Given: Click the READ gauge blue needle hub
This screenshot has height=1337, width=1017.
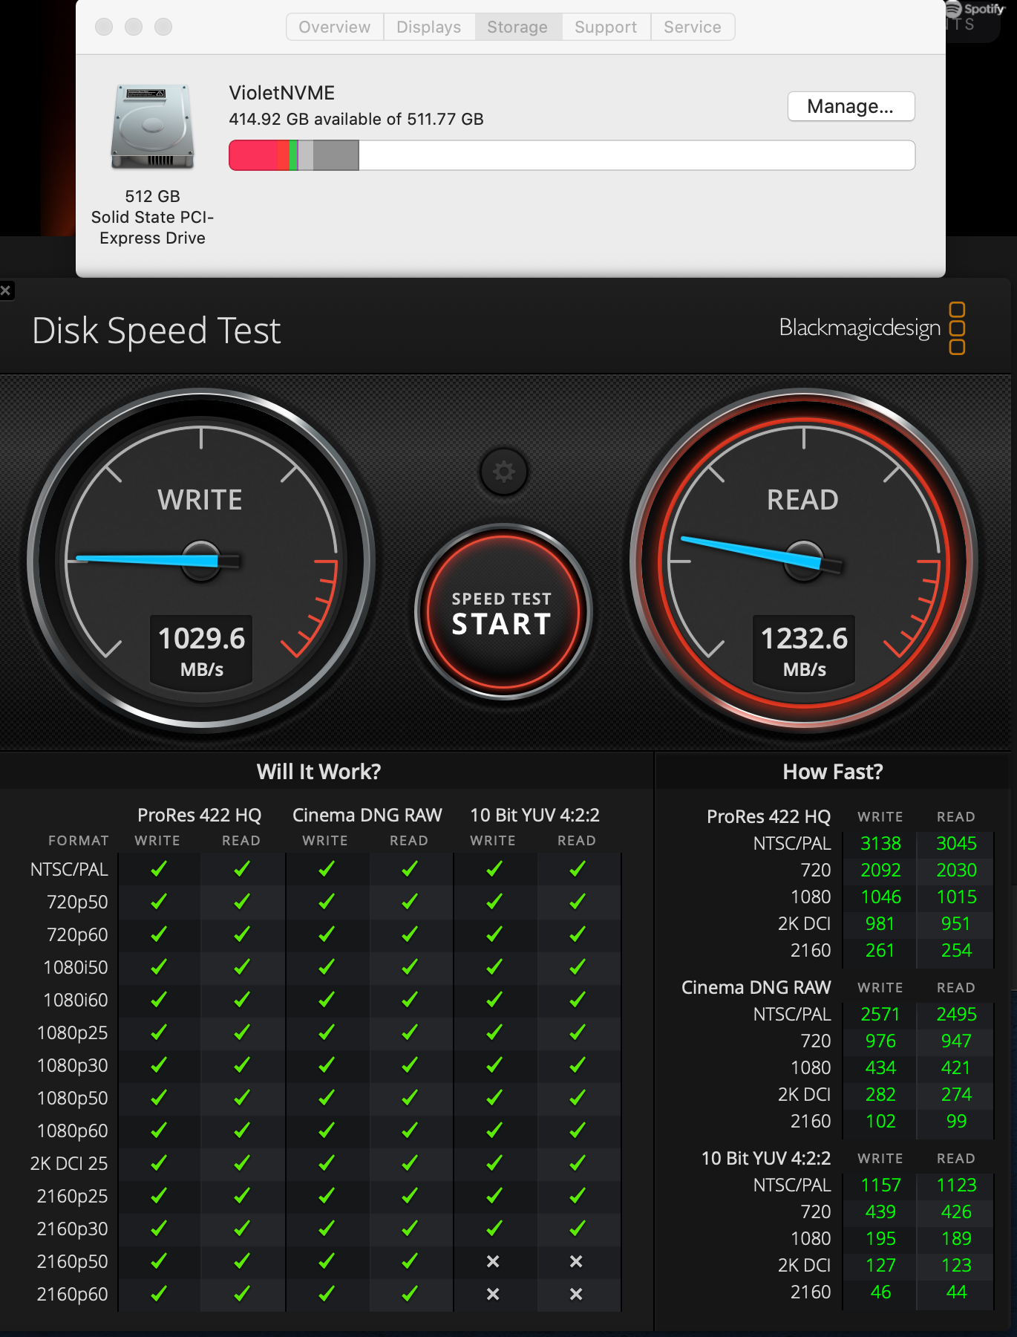Looking at the screenshot, I should (804, 561).
